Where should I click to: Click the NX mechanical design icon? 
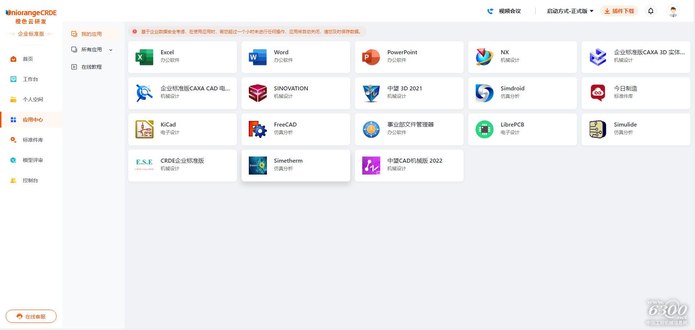(x=484, y=57)
